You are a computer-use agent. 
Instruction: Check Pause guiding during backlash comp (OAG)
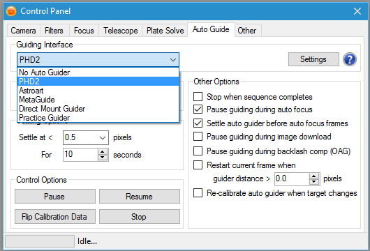198,151
